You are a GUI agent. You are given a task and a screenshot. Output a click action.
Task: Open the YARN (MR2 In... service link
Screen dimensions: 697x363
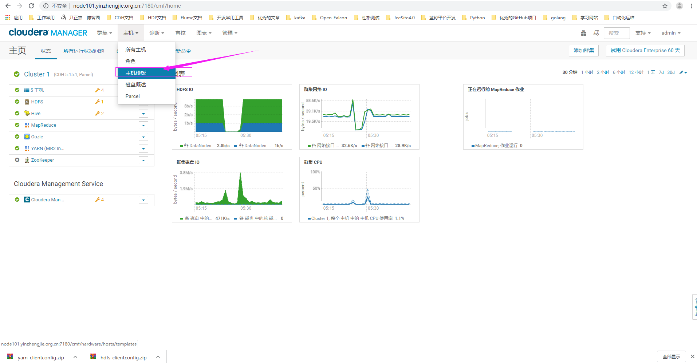coord(48,148)
